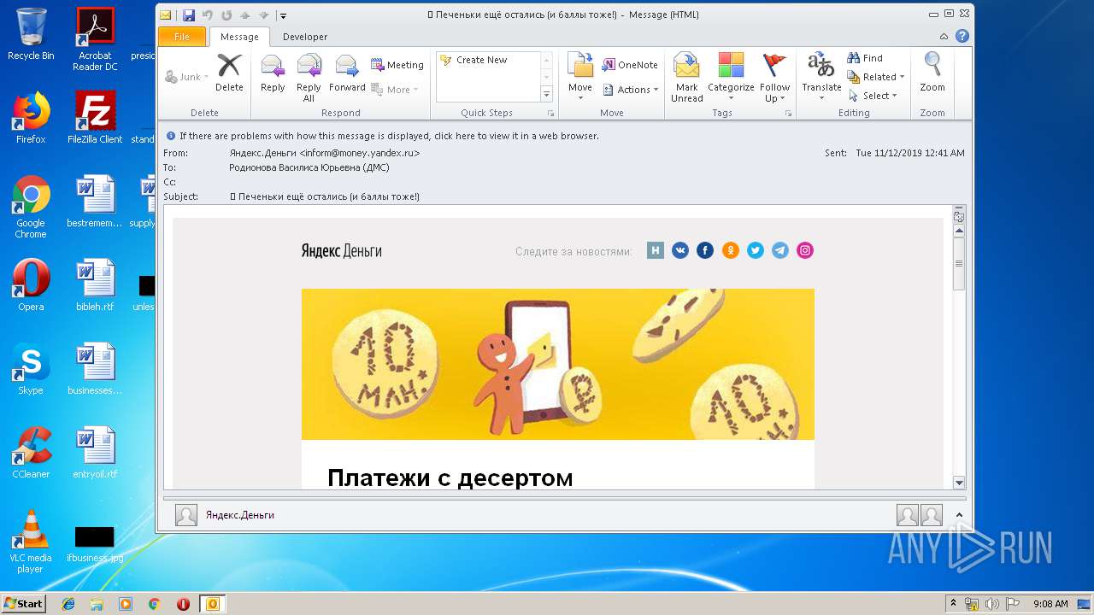
Task: Collapse the People Pane arrow
Action: [959, 515]
